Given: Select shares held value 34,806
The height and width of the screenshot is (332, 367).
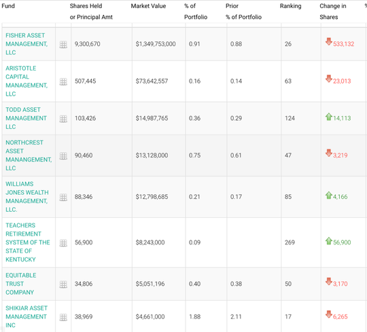Looking at the screenshot, I should 84,284.
